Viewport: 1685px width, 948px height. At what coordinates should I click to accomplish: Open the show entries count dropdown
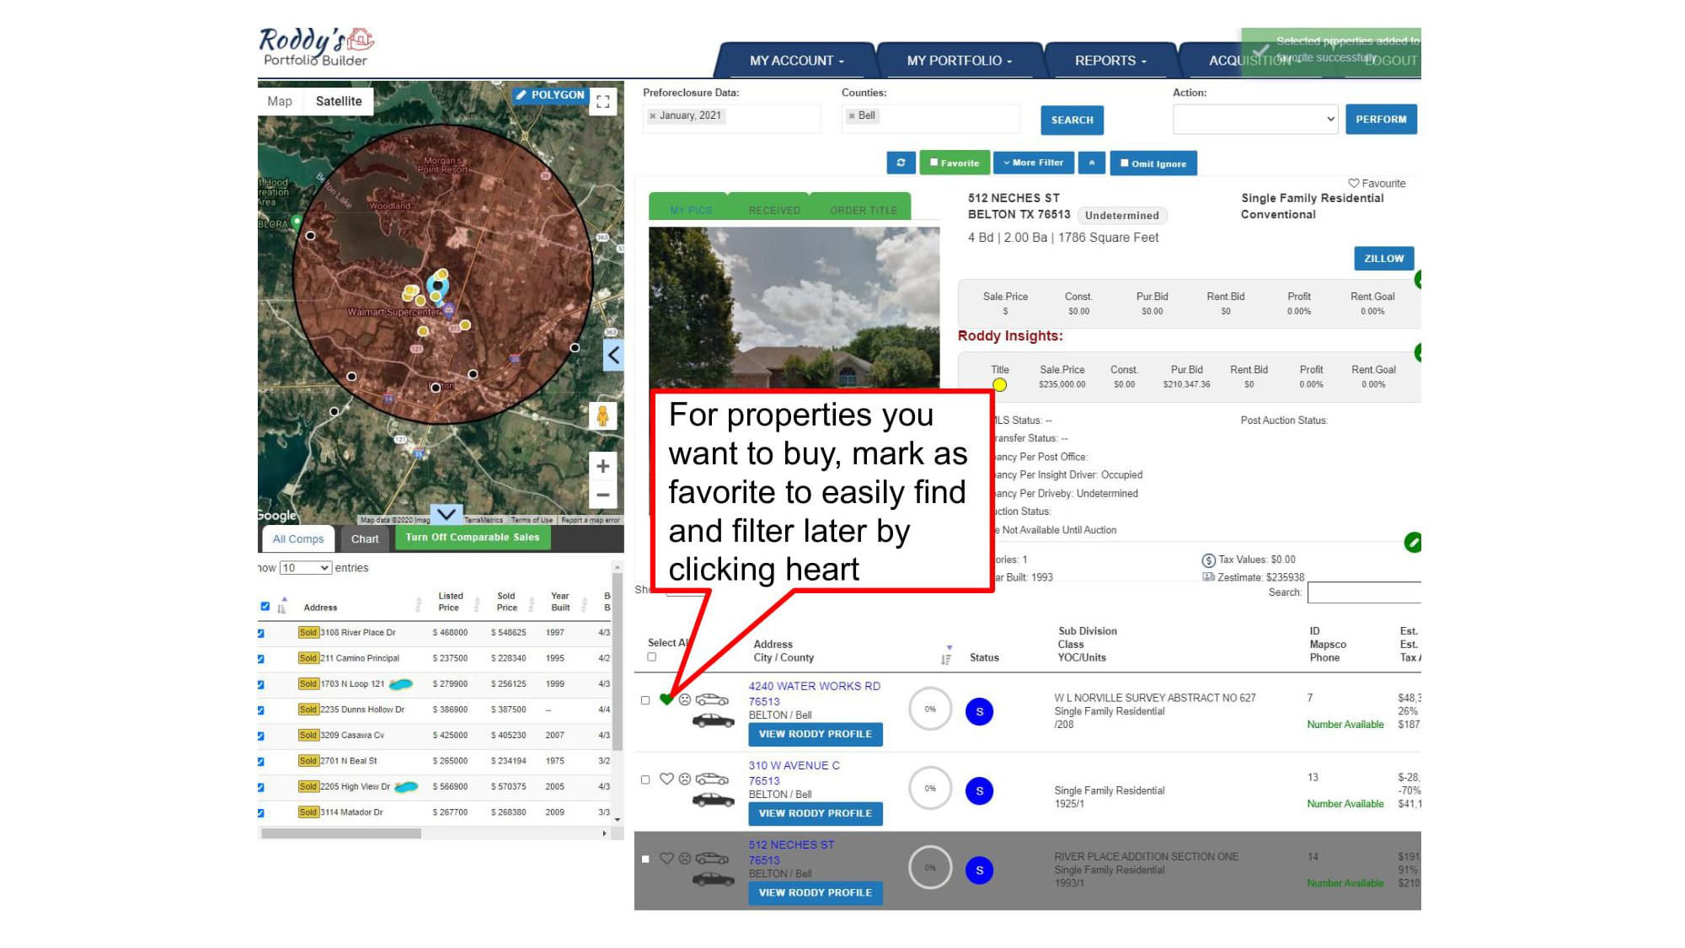pos(305,568)
